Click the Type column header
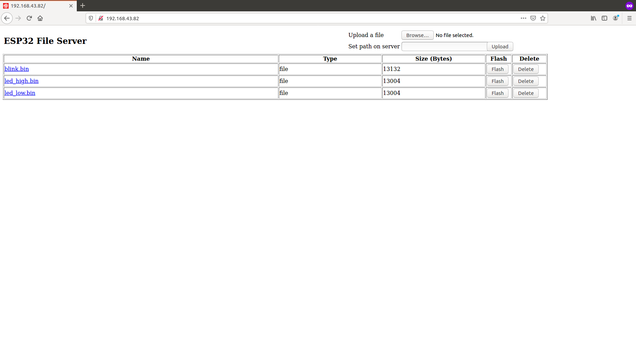This screenshot has height=362, width=636. 330,59
